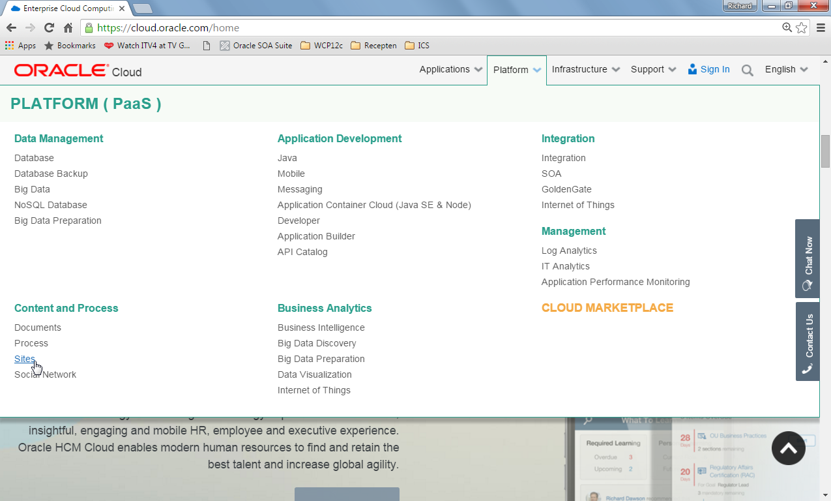Open the Java link
Screen dimensions: 831x501
[287, 158]
